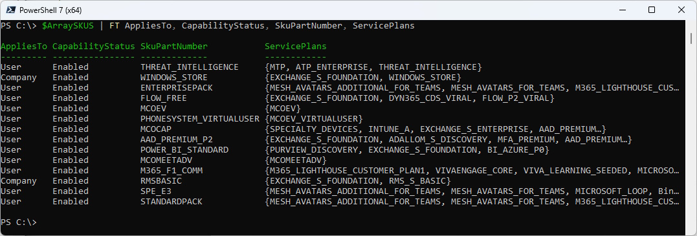Image resolution: width=697 pixels, height=236 pixels.
Task: Maximize the PowerShell 7 window
Action: click(x=651, y=10)
